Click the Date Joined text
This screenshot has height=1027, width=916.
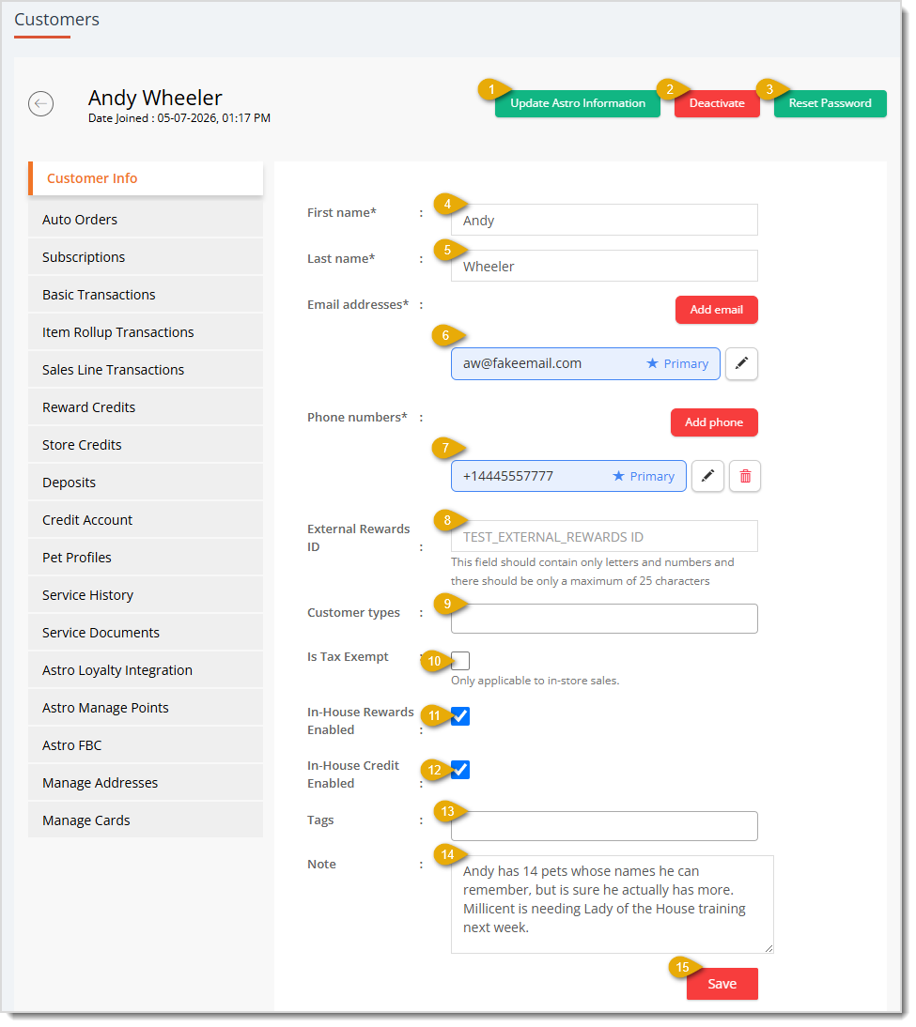pyautogui.click(x=180, y=119)
